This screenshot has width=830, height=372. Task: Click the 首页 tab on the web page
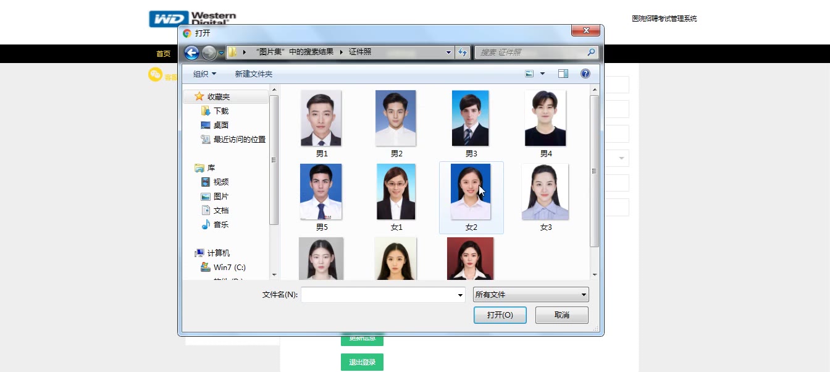(x=164, y=54)
